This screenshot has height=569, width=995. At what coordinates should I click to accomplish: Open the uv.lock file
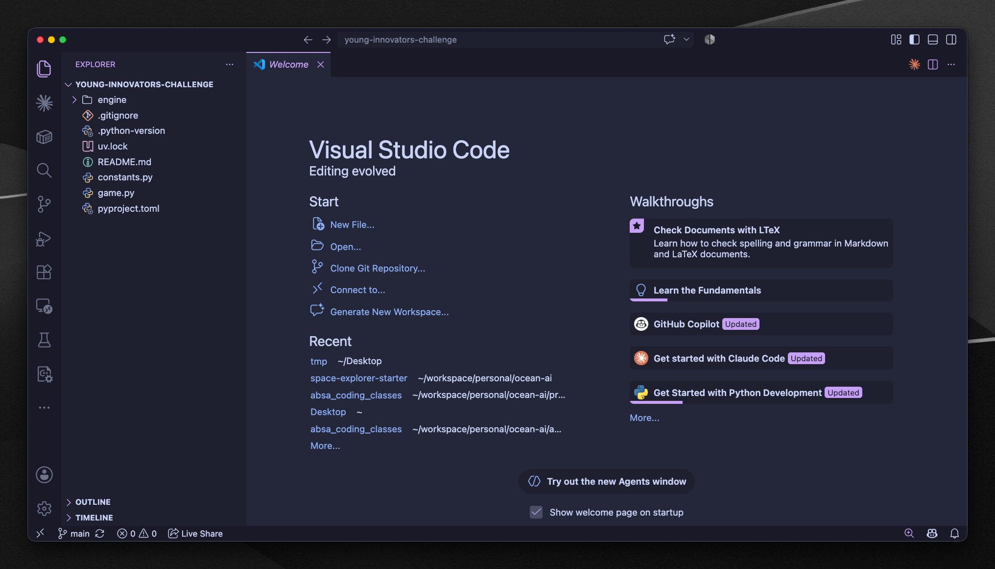coord(154,147)
